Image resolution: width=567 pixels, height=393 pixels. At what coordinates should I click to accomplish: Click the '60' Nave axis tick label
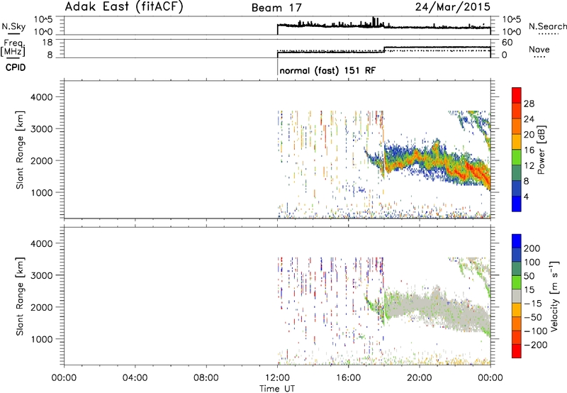(507, 43)
